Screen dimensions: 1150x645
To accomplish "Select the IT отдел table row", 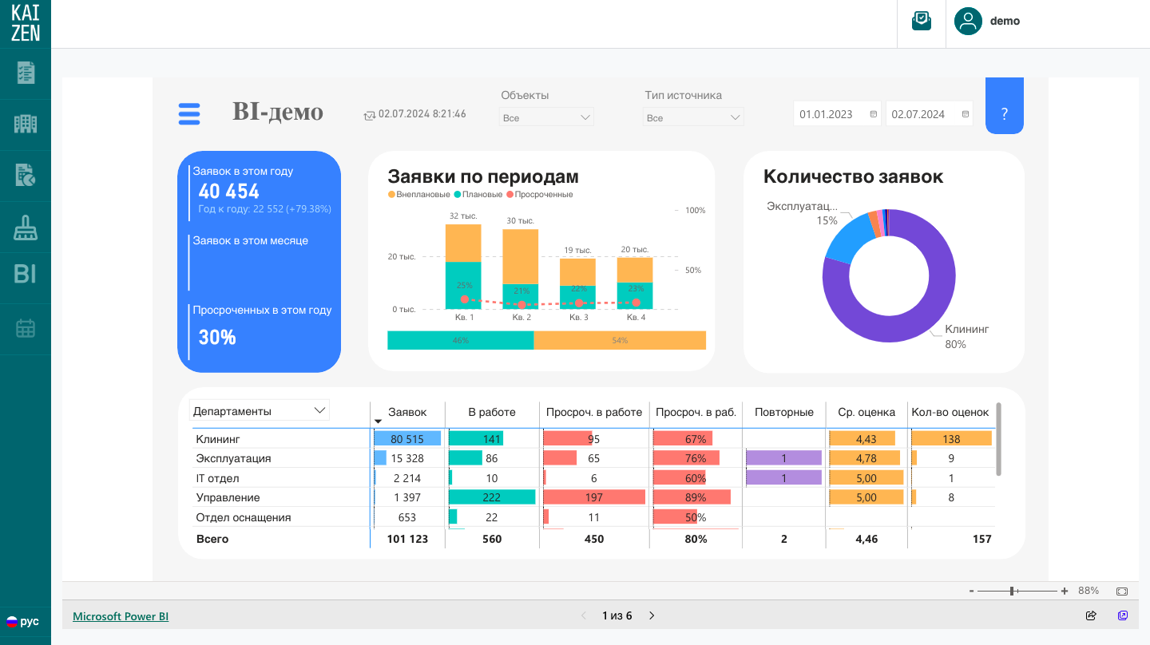I will 593,478.
